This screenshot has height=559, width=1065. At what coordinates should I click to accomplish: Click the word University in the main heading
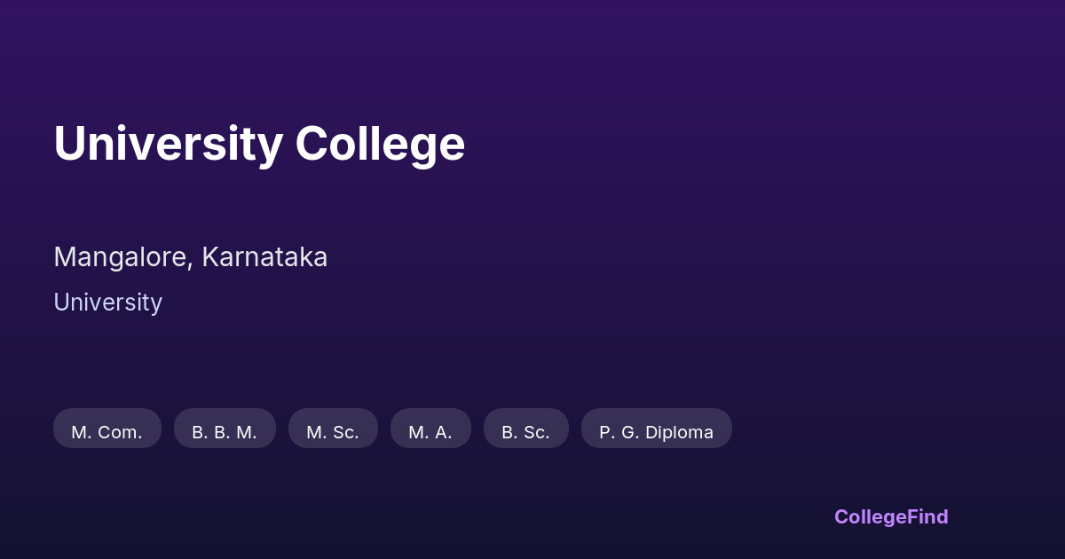[168, 143]
